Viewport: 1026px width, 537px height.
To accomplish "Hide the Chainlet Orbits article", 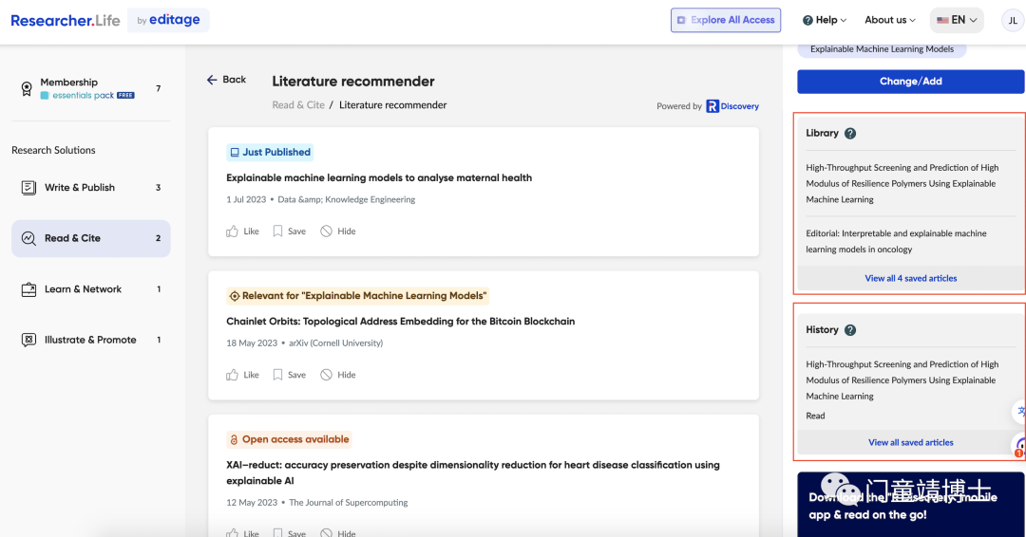I will pos(338,375).
